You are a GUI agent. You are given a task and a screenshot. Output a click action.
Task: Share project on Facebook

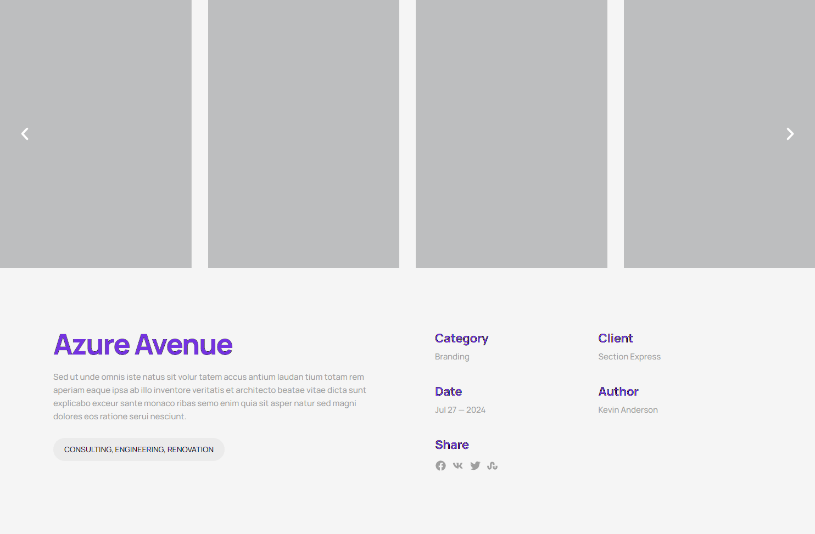440,465
